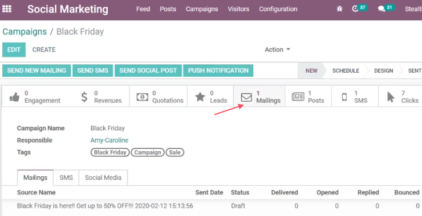Click the PUSH NOTIFICATION button
422x216 pixels.
pyautogui.click(x=218, y=70)
